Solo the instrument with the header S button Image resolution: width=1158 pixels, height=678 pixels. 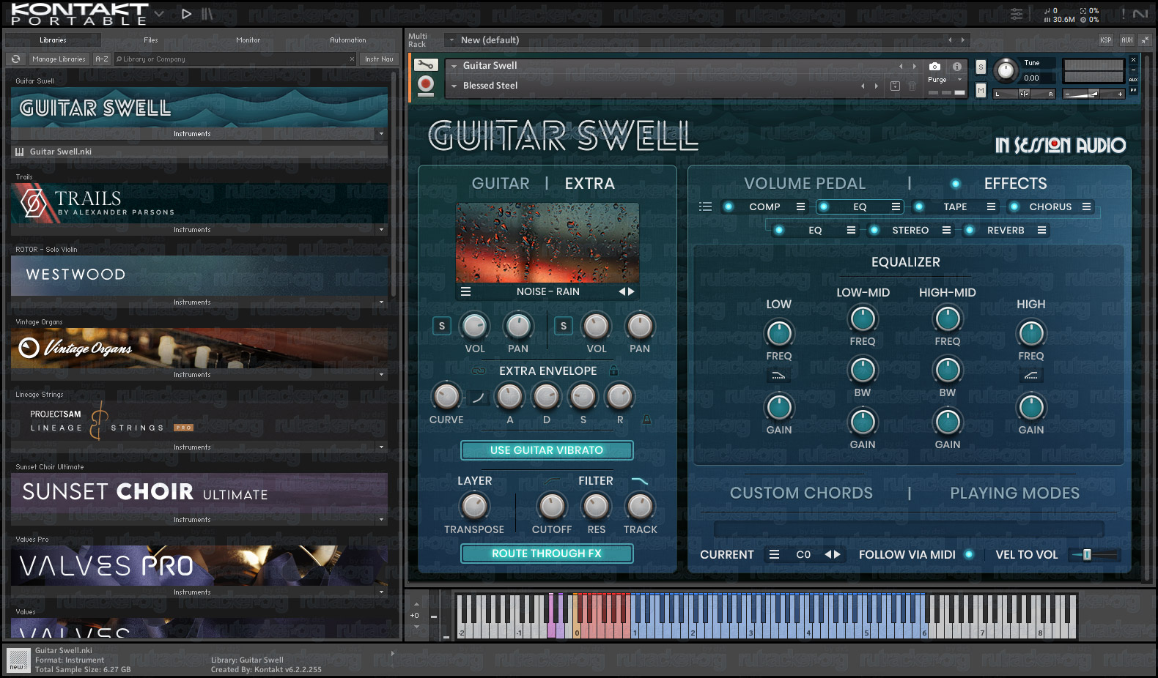click(x=981, y=67)
